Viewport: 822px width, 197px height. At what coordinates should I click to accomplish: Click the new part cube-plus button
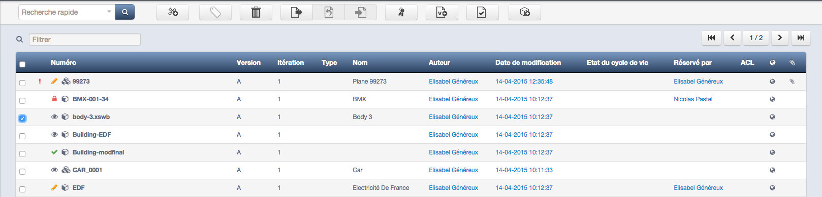525,12
